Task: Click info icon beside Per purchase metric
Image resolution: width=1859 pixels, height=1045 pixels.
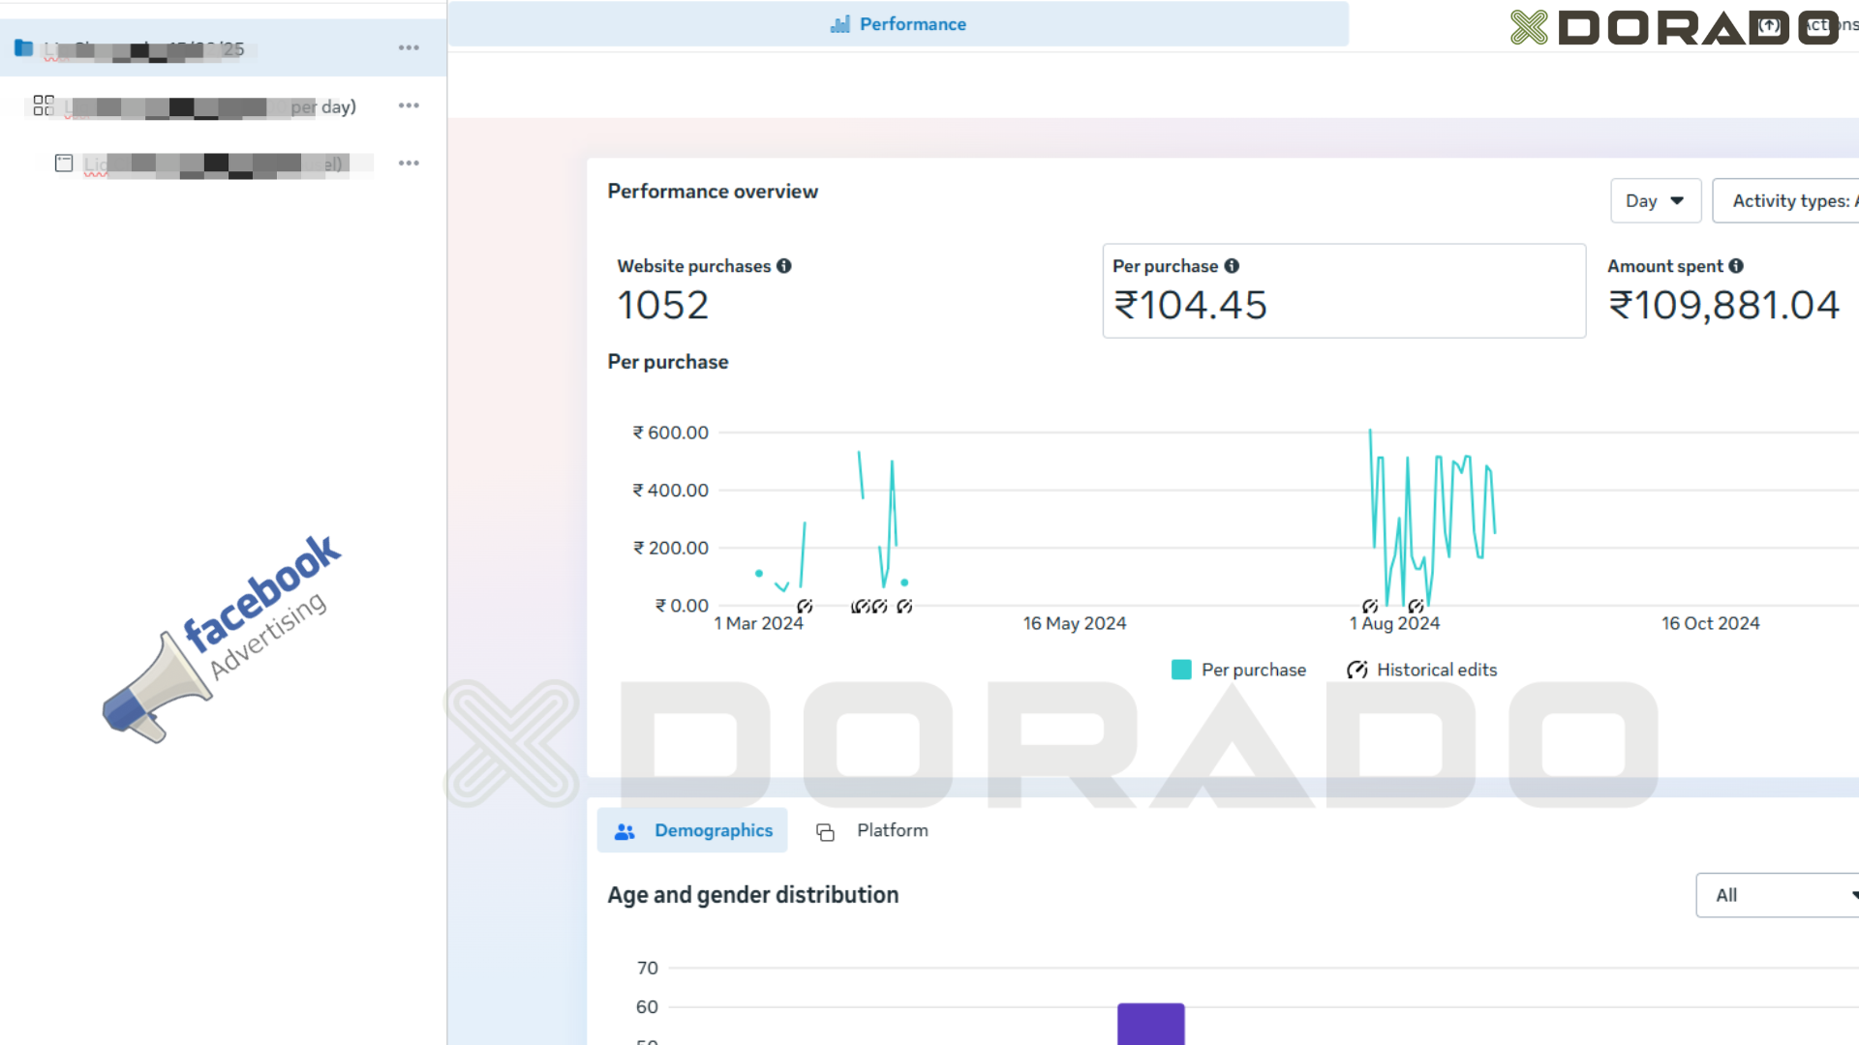Action: 1232,266
